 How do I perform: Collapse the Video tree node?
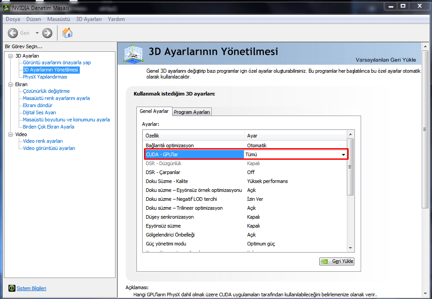10,134
